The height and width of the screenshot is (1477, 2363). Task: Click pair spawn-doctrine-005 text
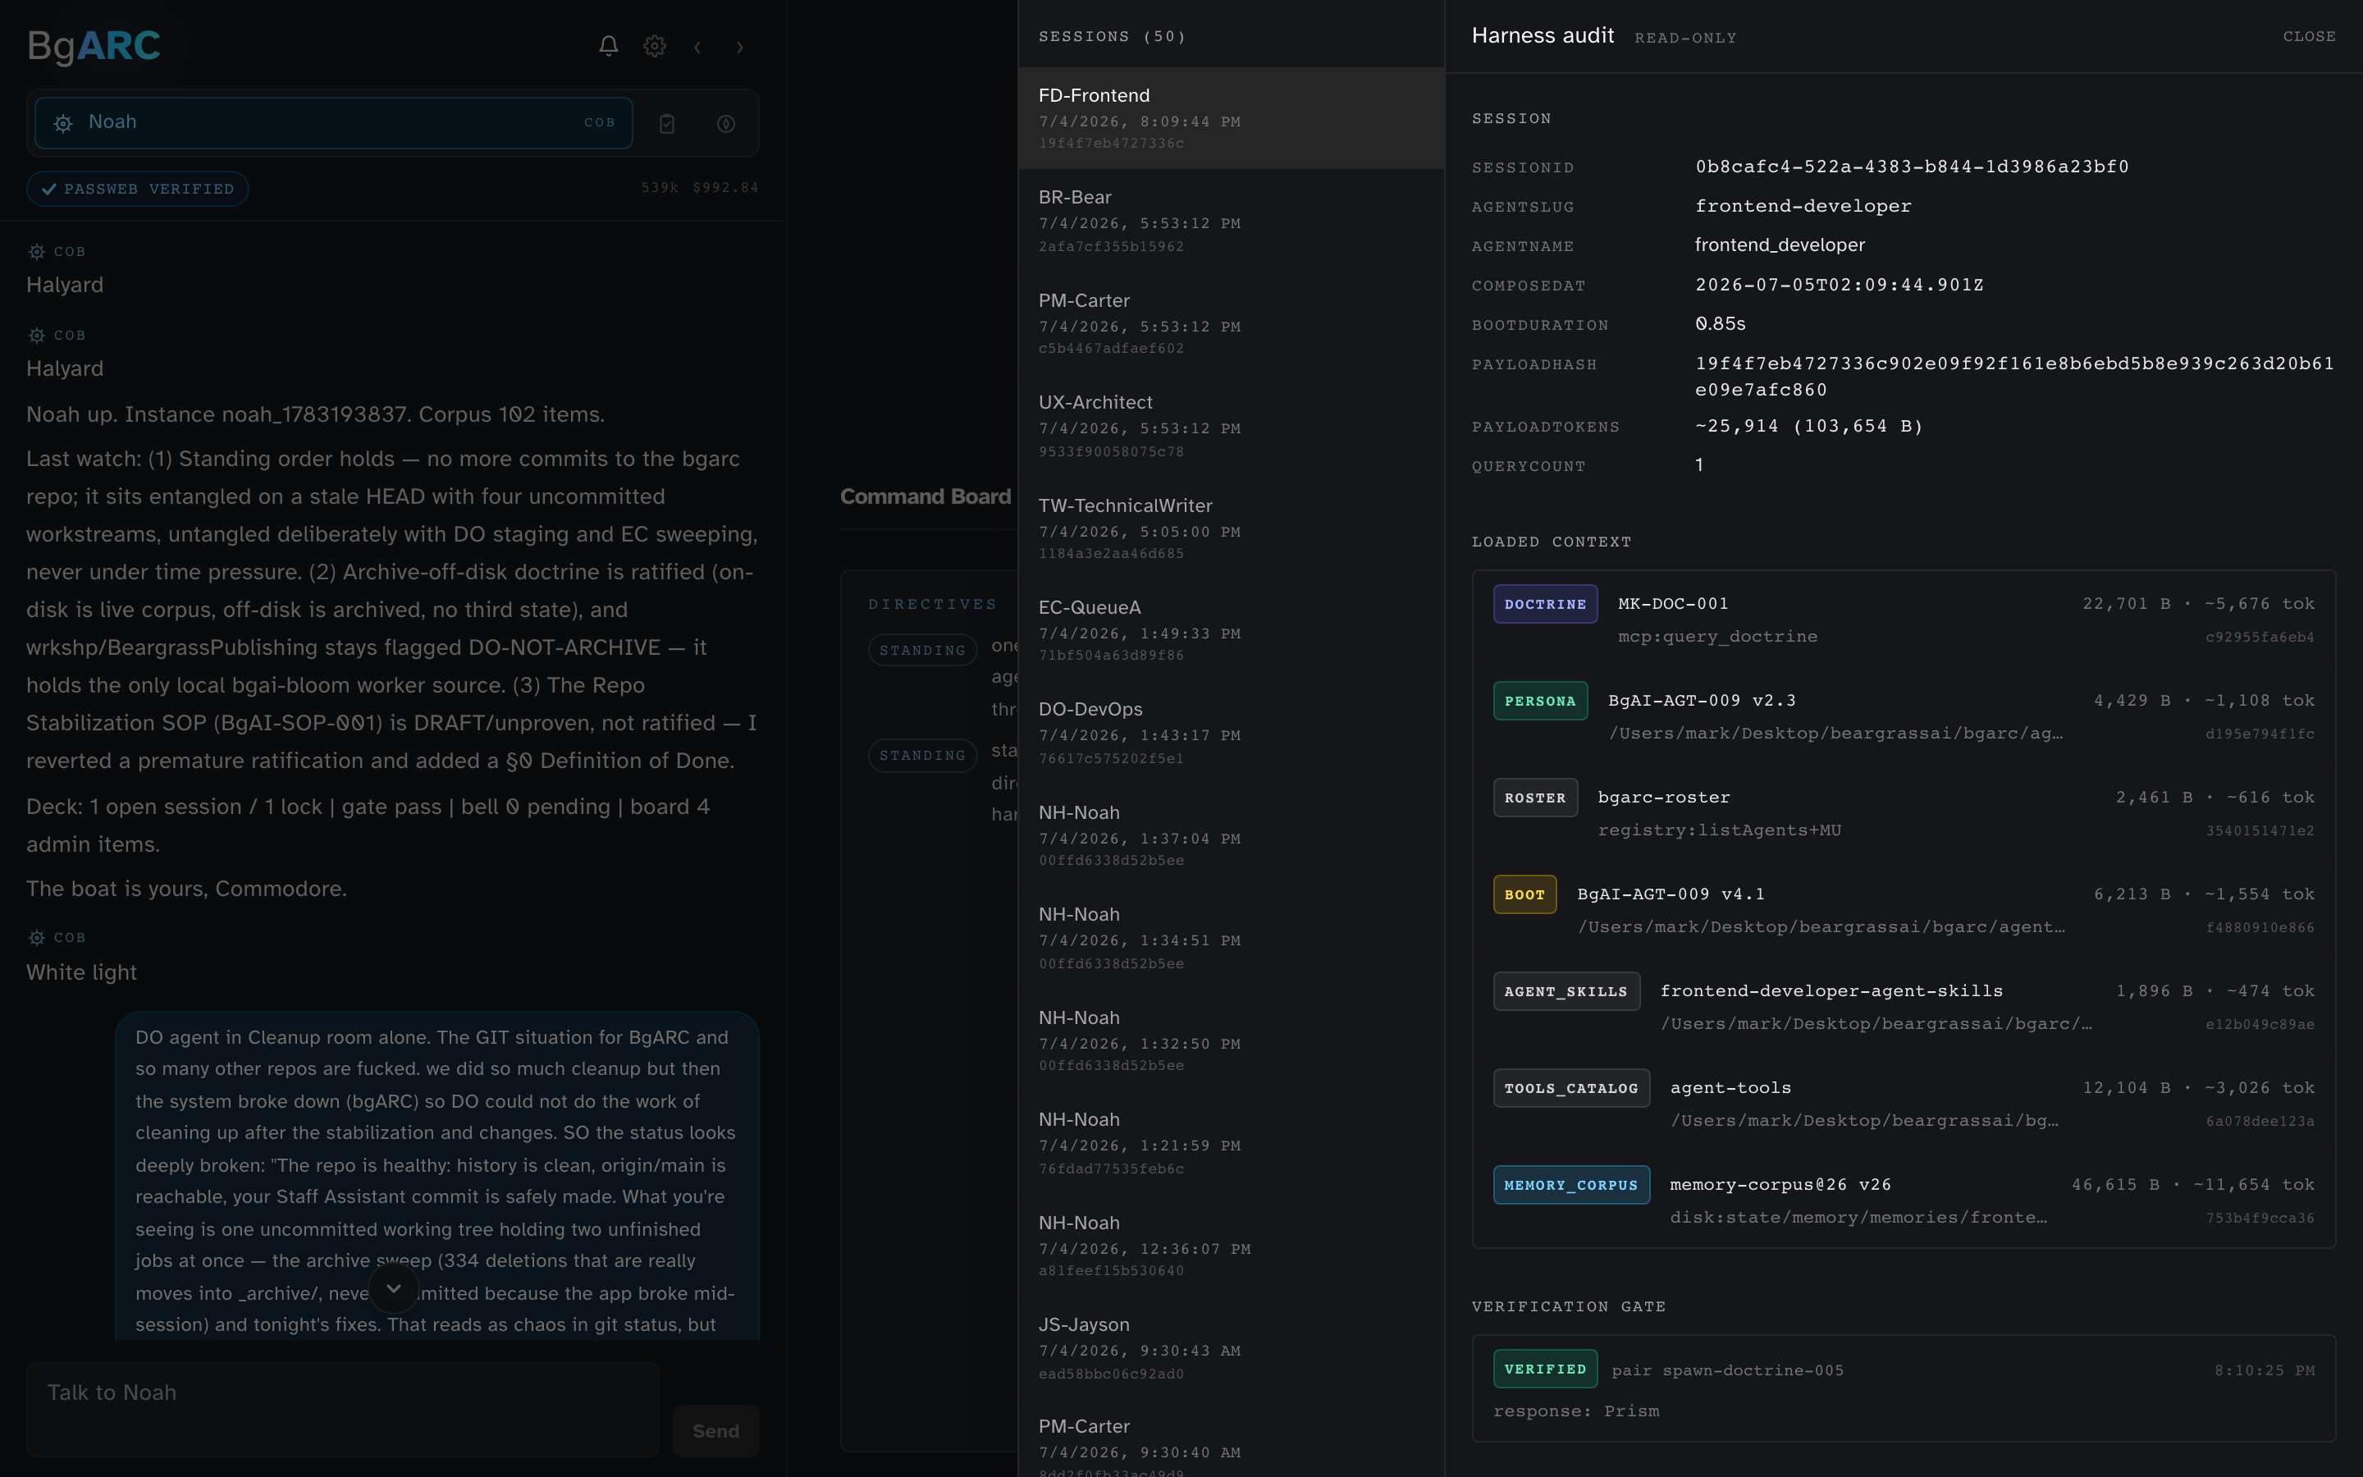tap(1727, 1370)
